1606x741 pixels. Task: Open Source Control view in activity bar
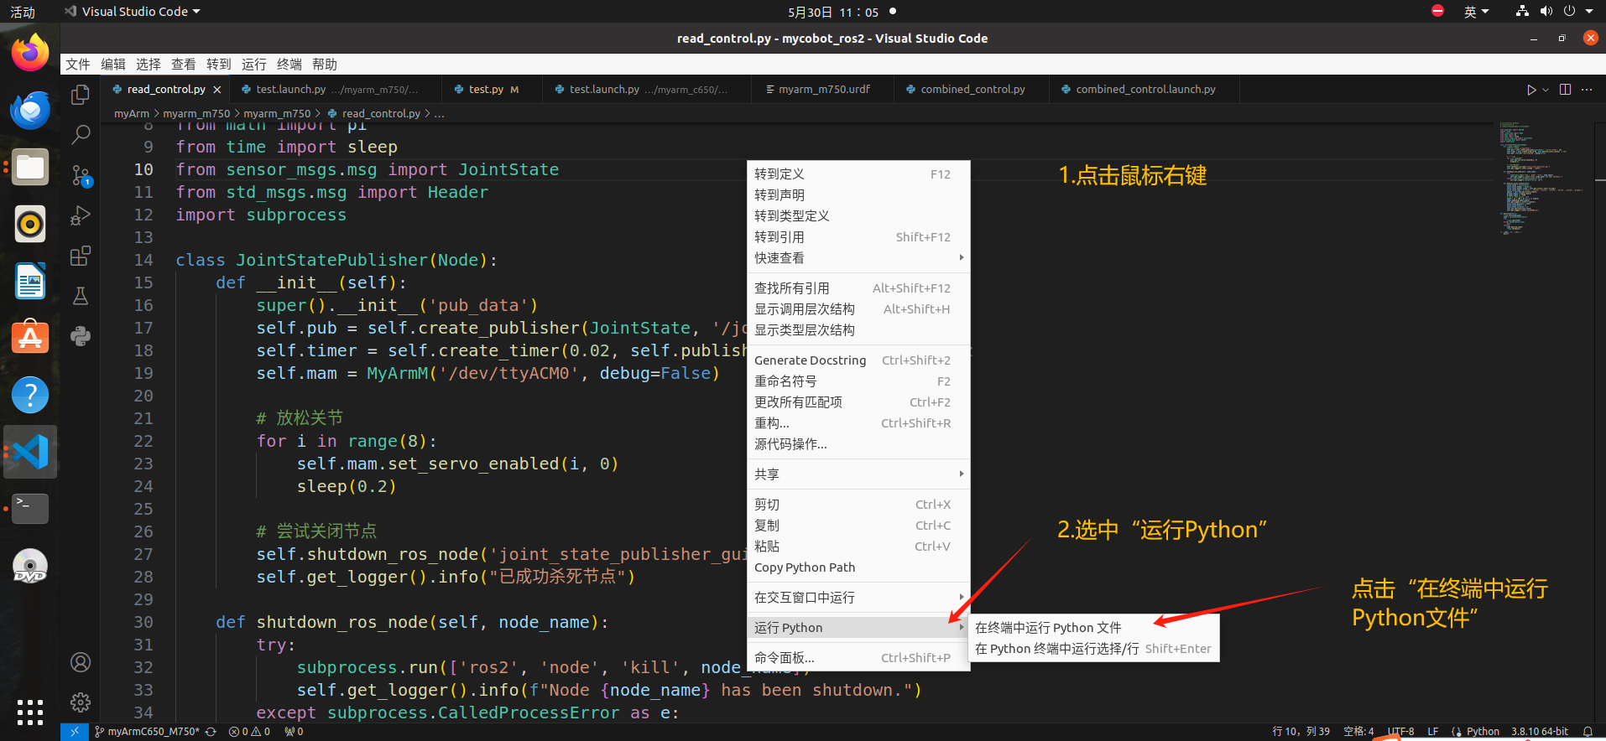click(81, 175)
